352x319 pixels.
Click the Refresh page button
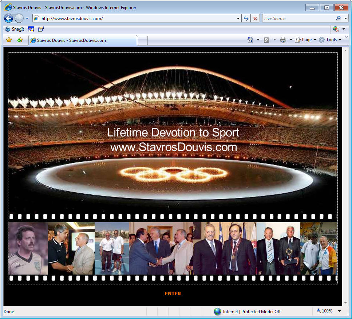coord(246,19)
